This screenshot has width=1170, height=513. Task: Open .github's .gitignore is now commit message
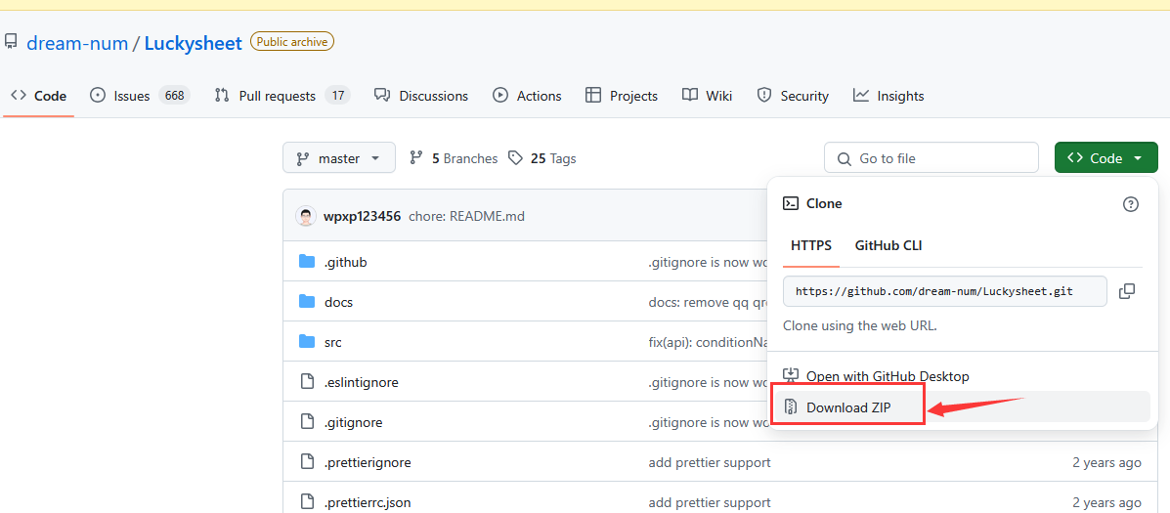tap(708, 263)
